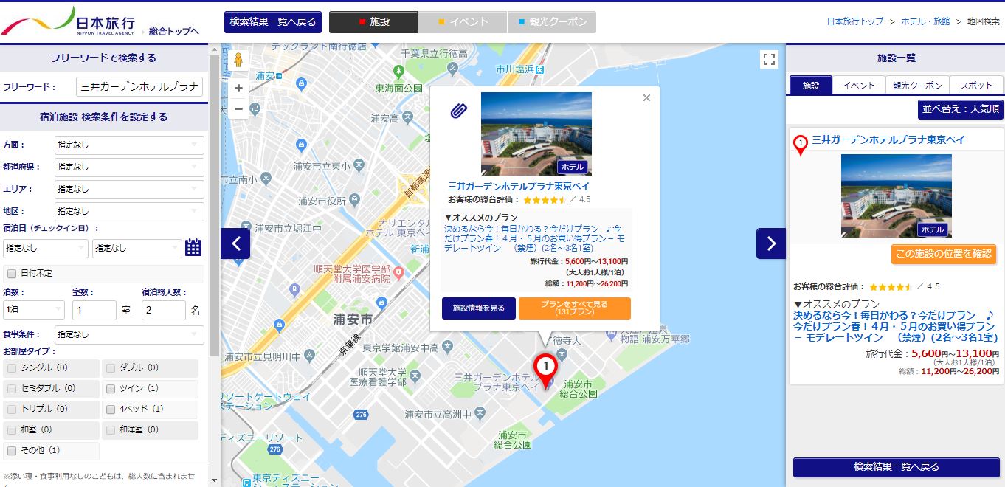
Task: Open the 都道府県 dropdown
Action: click(128, 167)
